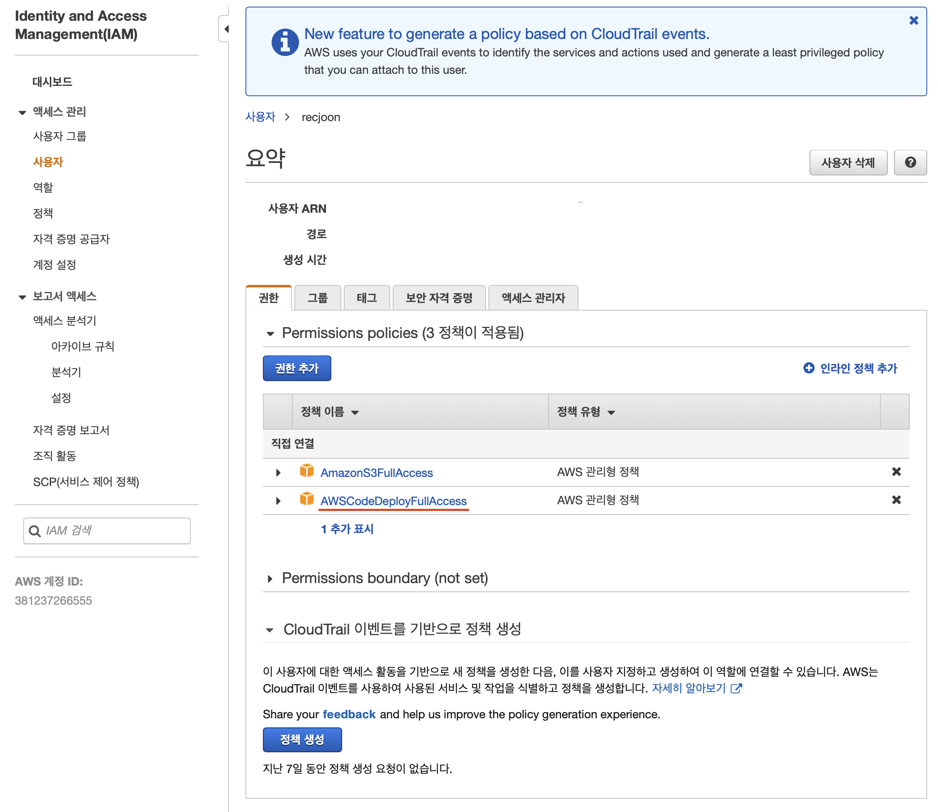Open the 액세스 관리자 tab

[x=533, y=298]
